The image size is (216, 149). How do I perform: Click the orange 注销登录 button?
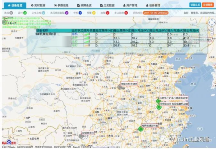tap(208, 5)
